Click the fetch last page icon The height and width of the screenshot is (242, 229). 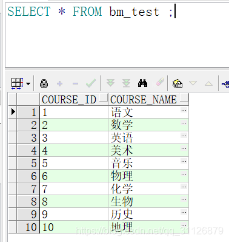pos(126,83)
